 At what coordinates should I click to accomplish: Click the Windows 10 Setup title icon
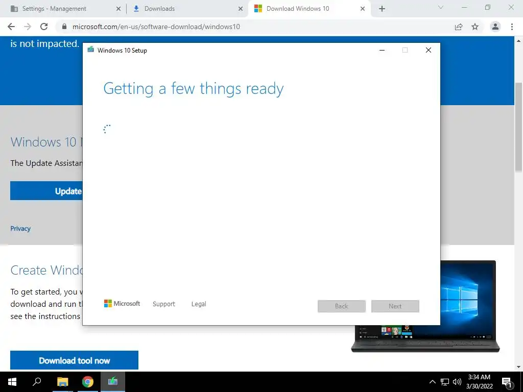(x=91, y=50)
